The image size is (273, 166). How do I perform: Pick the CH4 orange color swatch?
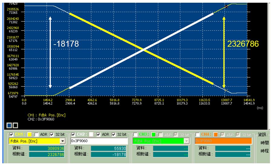tap(215, 134)
